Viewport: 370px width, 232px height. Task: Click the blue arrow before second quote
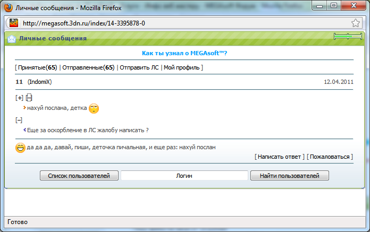click(x=24, y=130)
